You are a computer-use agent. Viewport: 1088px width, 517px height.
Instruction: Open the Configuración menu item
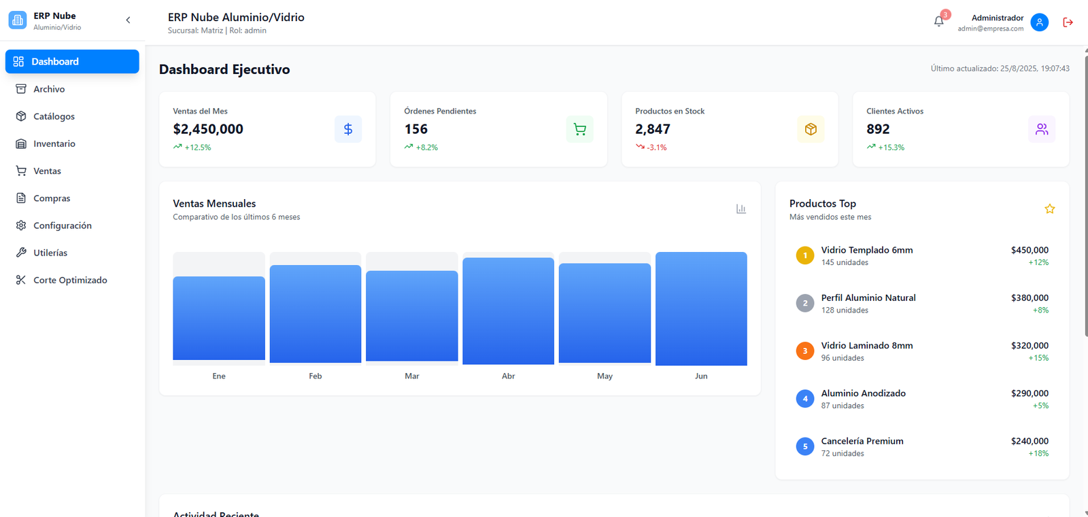(62, 226)
